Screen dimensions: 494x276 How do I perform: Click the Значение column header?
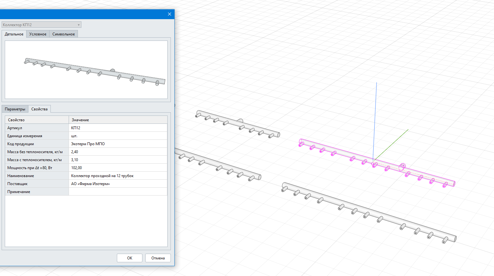[118, 120]
